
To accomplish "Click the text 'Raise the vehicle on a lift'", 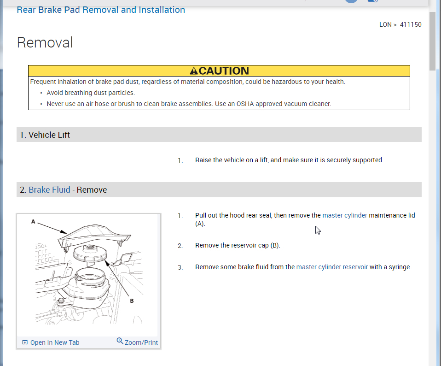I will point(232,160).
